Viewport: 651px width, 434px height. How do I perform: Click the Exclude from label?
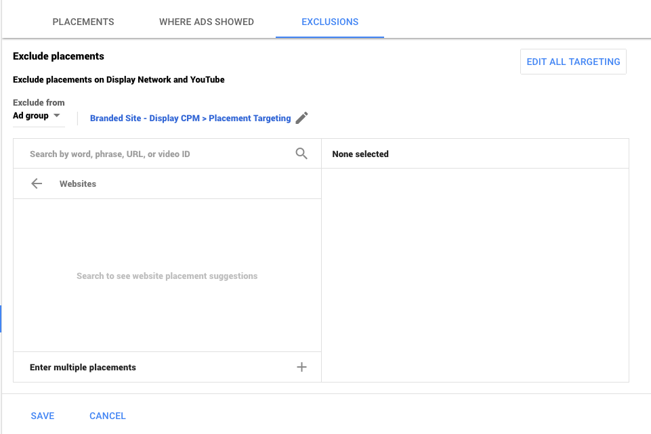39,103
